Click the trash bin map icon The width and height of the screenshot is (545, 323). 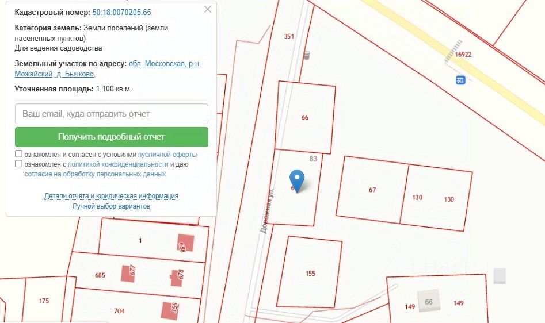[307, 55]
